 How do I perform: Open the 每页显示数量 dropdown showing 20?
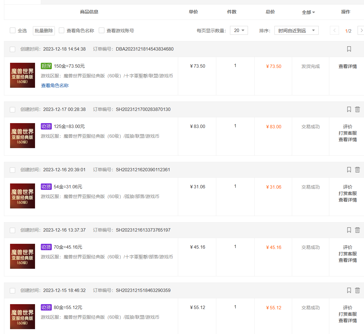click(x=239, y=30)
